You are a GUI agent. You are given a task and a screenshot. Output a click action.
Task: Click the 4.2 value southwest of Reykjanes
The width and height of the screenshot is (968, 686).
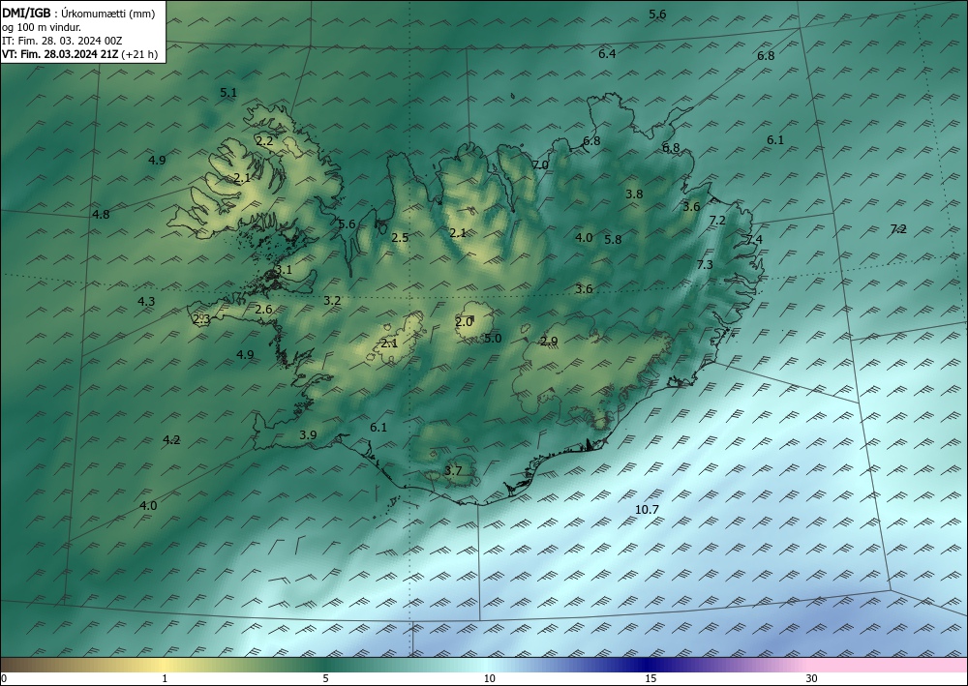[x=171, y=440]
